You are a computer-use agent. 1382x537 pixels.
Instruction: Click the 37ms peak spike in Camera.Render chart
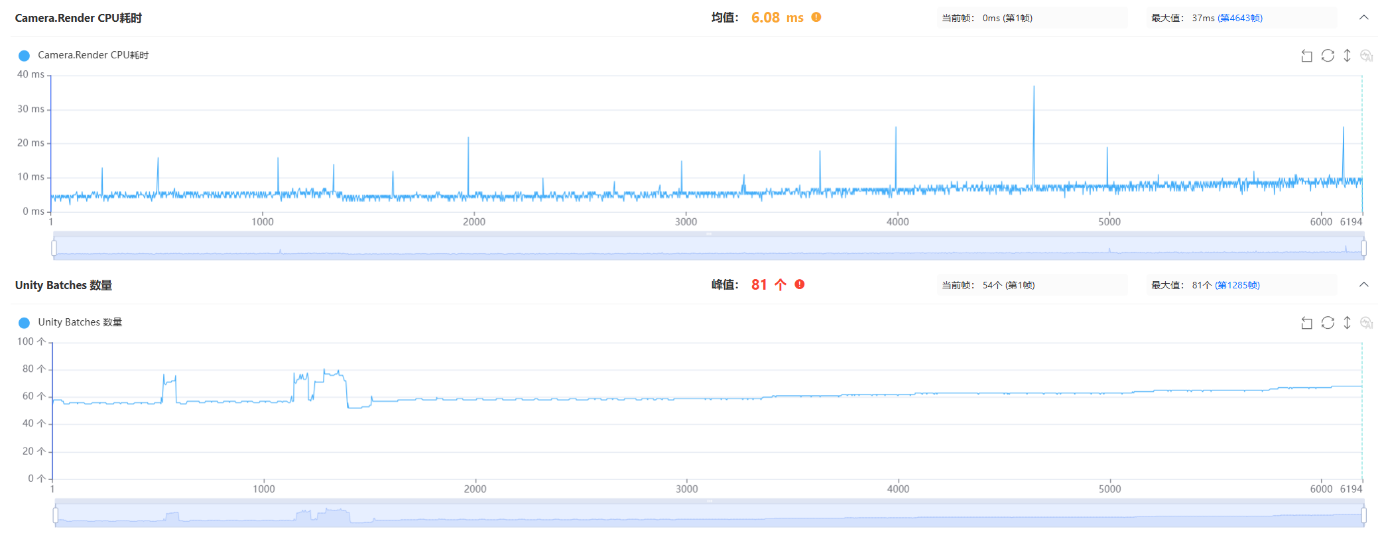click(1033, 89)
